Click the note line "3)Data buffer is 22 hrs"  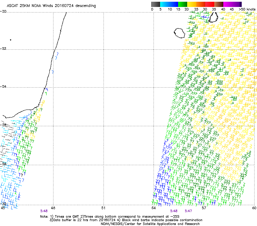point(126,220)
